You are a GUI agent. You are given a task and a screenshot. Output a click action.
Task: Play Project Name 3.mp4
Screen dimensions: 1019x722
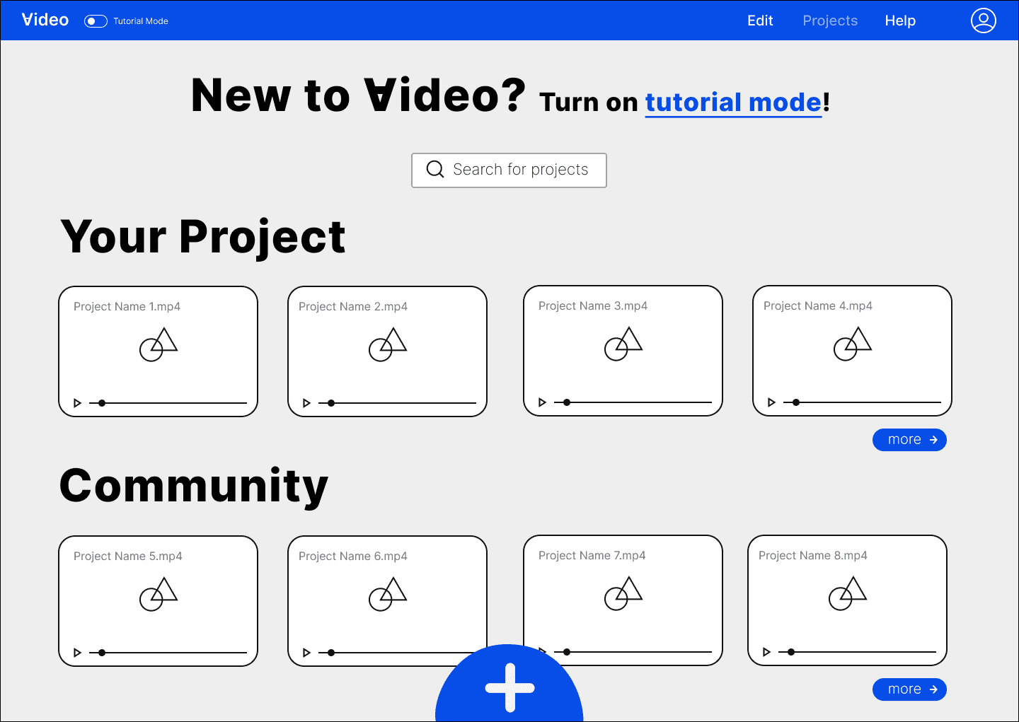point(542,402)
